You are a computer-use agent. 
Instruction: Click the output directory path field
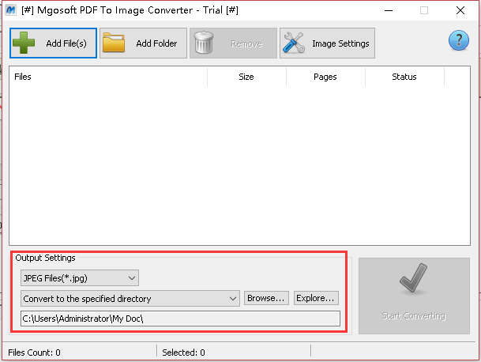180,319
